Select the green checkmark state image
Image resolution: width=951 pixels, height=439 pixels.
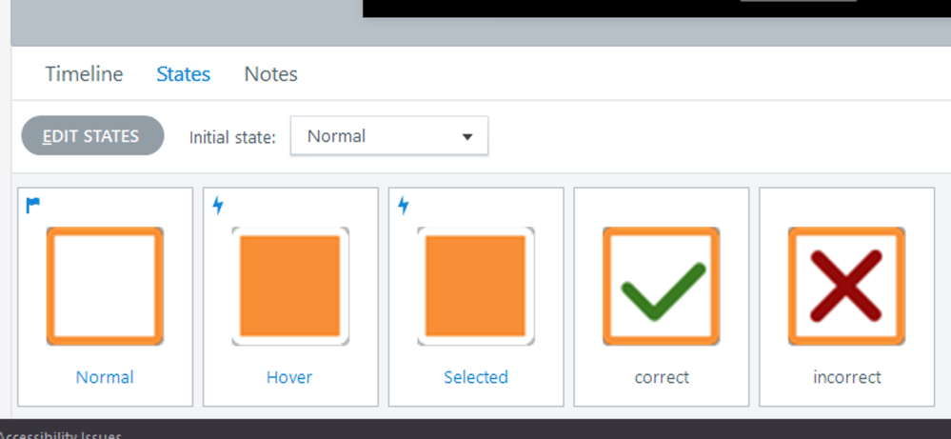662,286
